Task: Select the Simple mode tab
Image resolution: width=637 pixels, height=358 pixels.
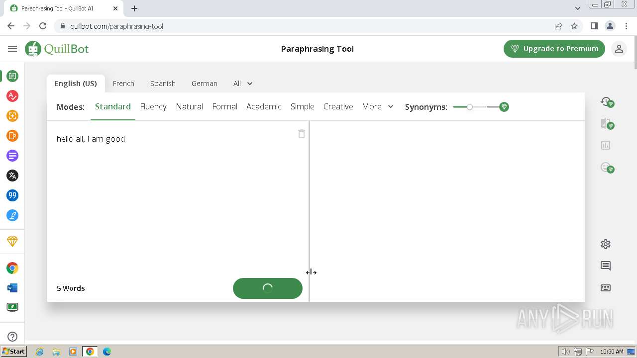Action: click(x=303, y=106)
